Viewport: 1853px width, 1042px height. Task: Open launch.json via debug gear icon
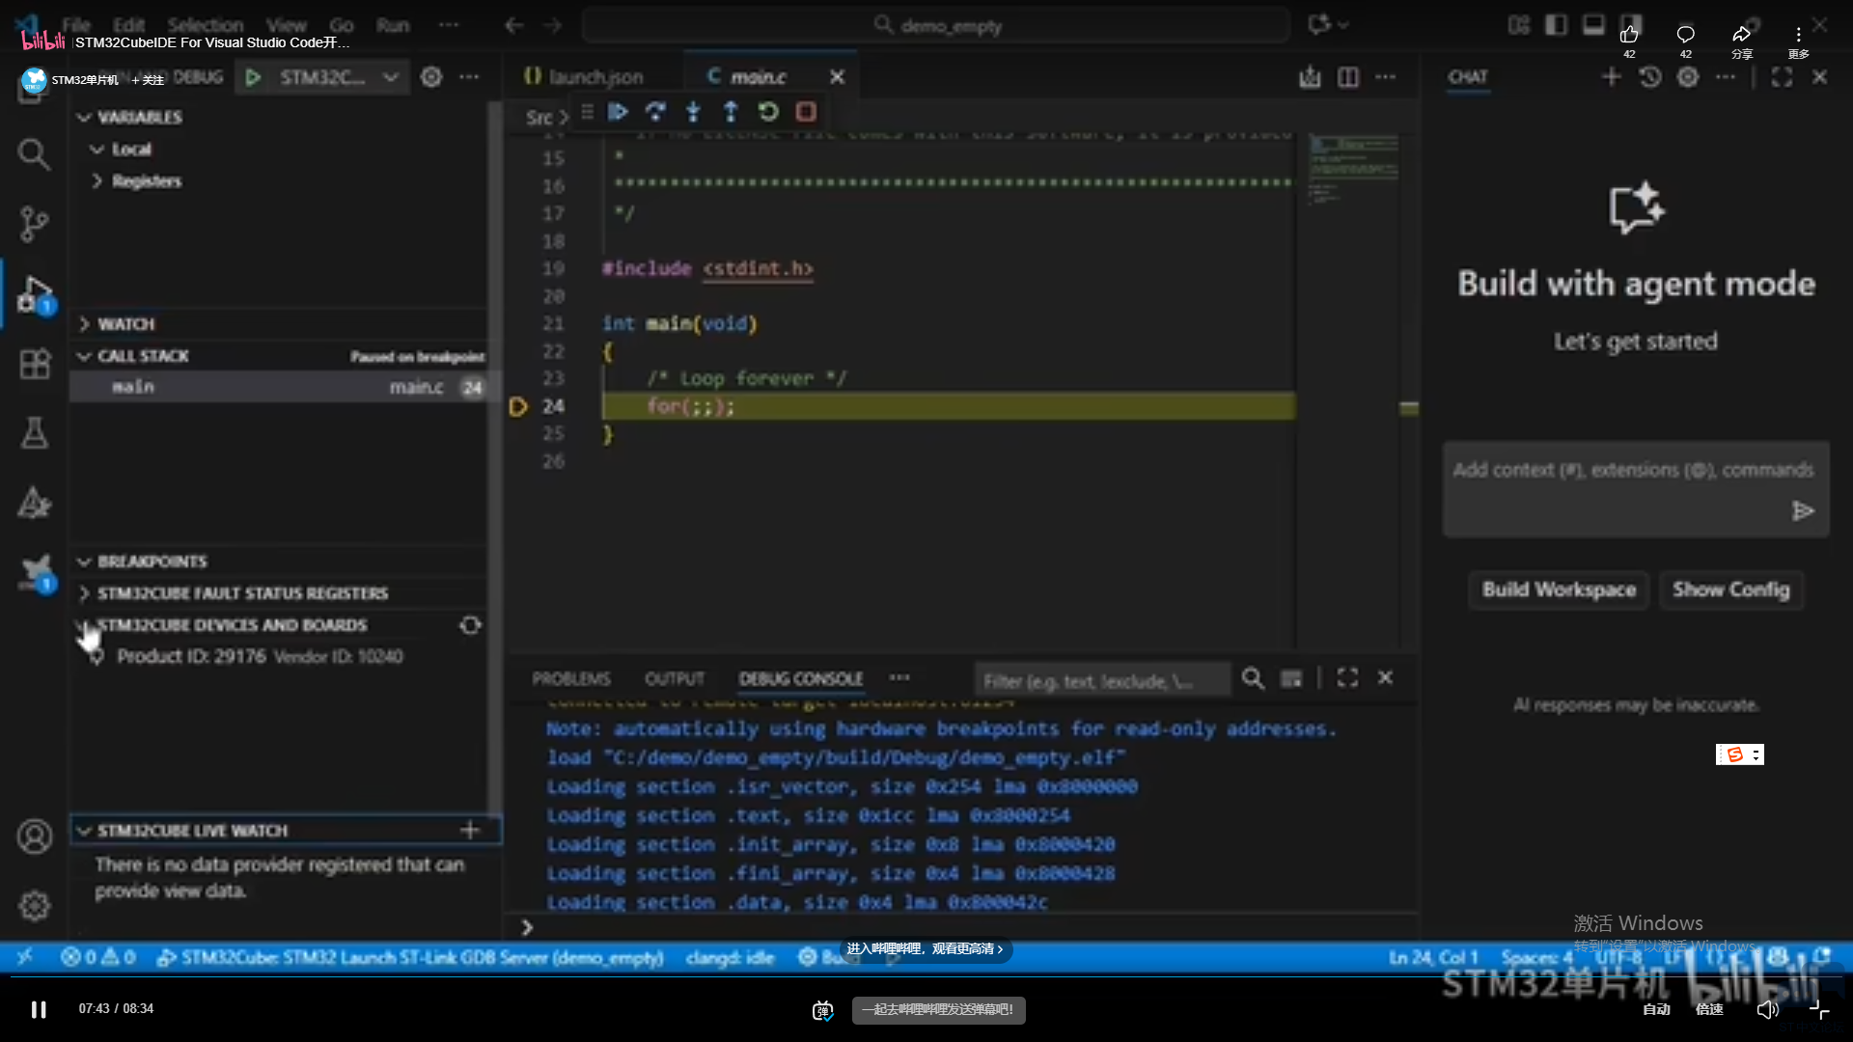pos(431,77)
